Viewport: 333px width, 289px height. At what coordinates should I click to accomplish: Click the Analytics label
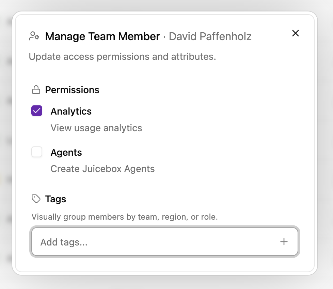tap(71, 111)
